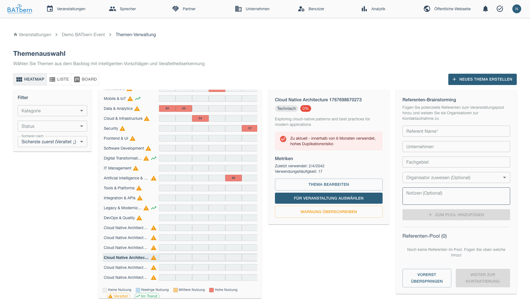Open the Kategorie filter dropdown
Image resolution: width=530 pixels, height=305 pixels.
pos(52,111)
